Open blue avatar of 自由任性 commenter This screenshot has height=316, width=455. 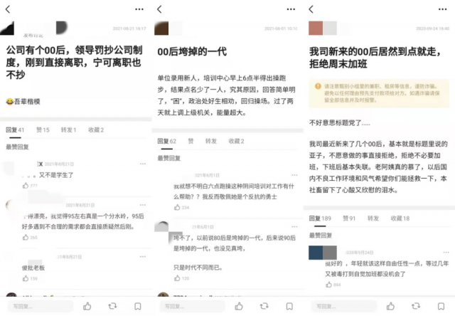click(316, 253)
